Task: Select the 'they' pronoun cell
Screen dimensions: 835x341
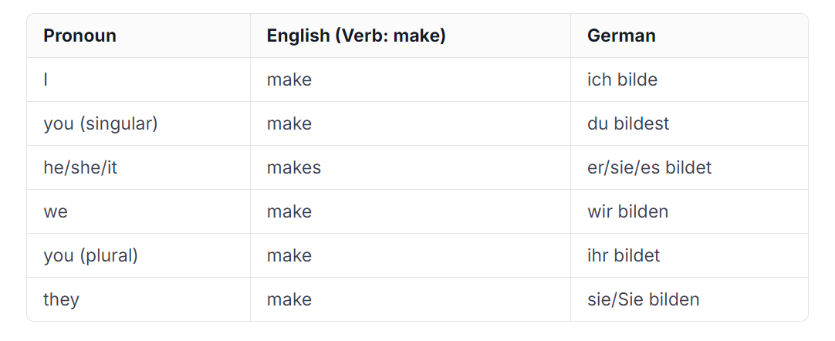Action: tap(61, 299)
